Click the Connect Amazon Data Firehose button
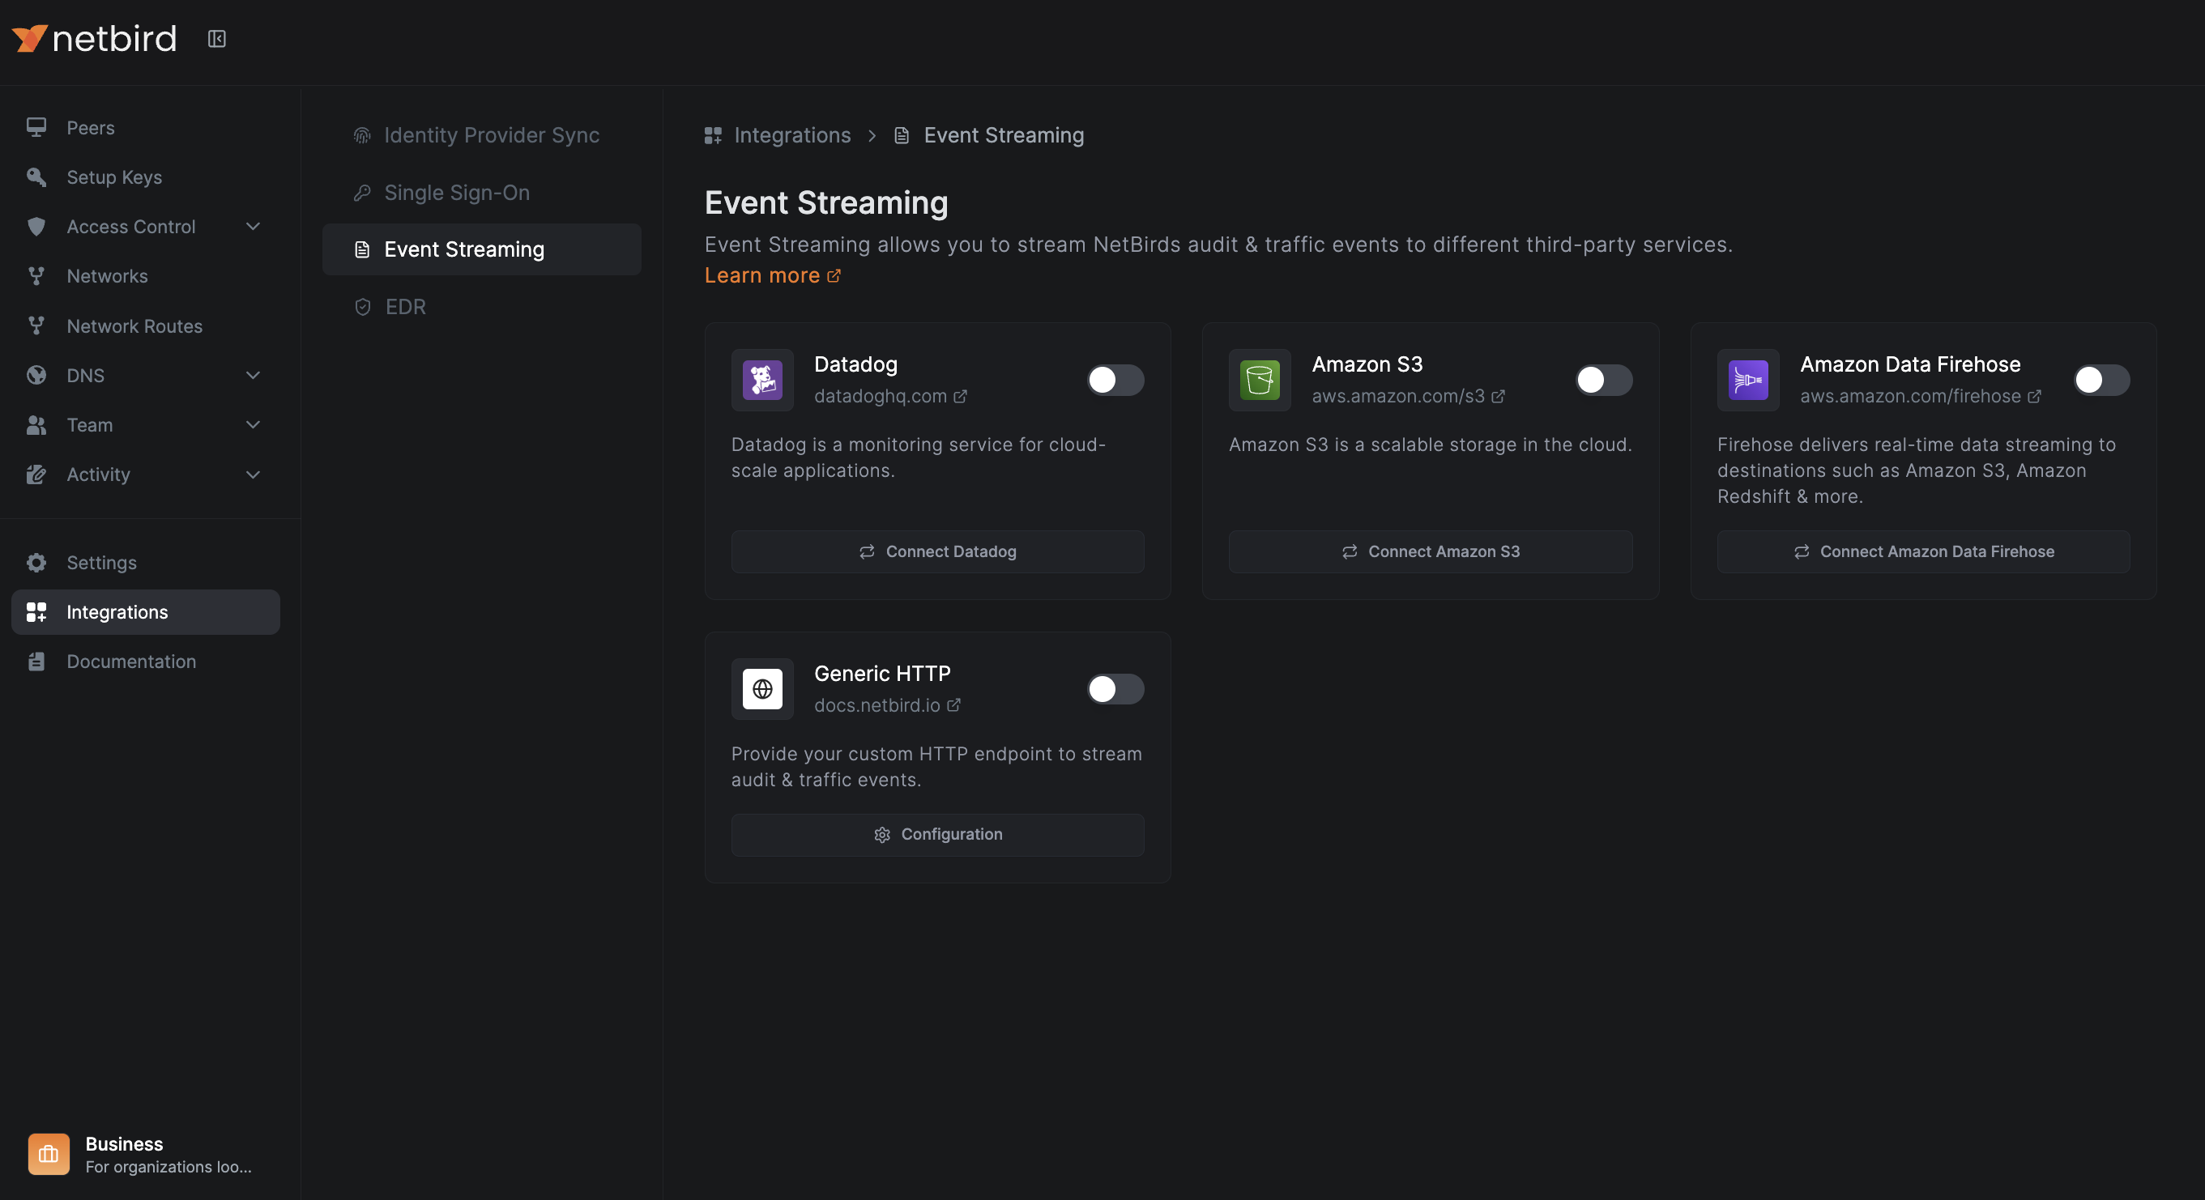Image resolution: width=2205 pixels, height=1200 pixels. pyautogui.click(x=1922, y=551)
